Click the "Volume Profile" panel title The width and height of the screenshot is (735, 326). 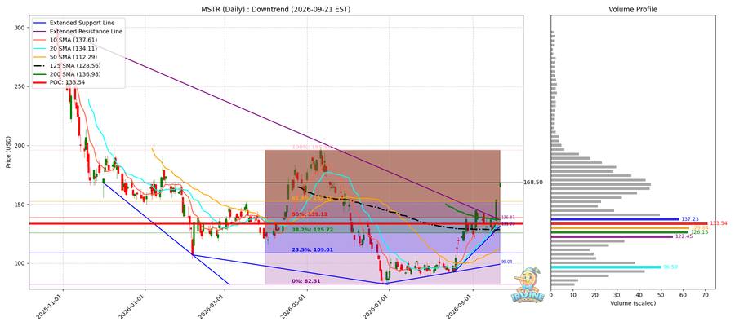(633, 9)
